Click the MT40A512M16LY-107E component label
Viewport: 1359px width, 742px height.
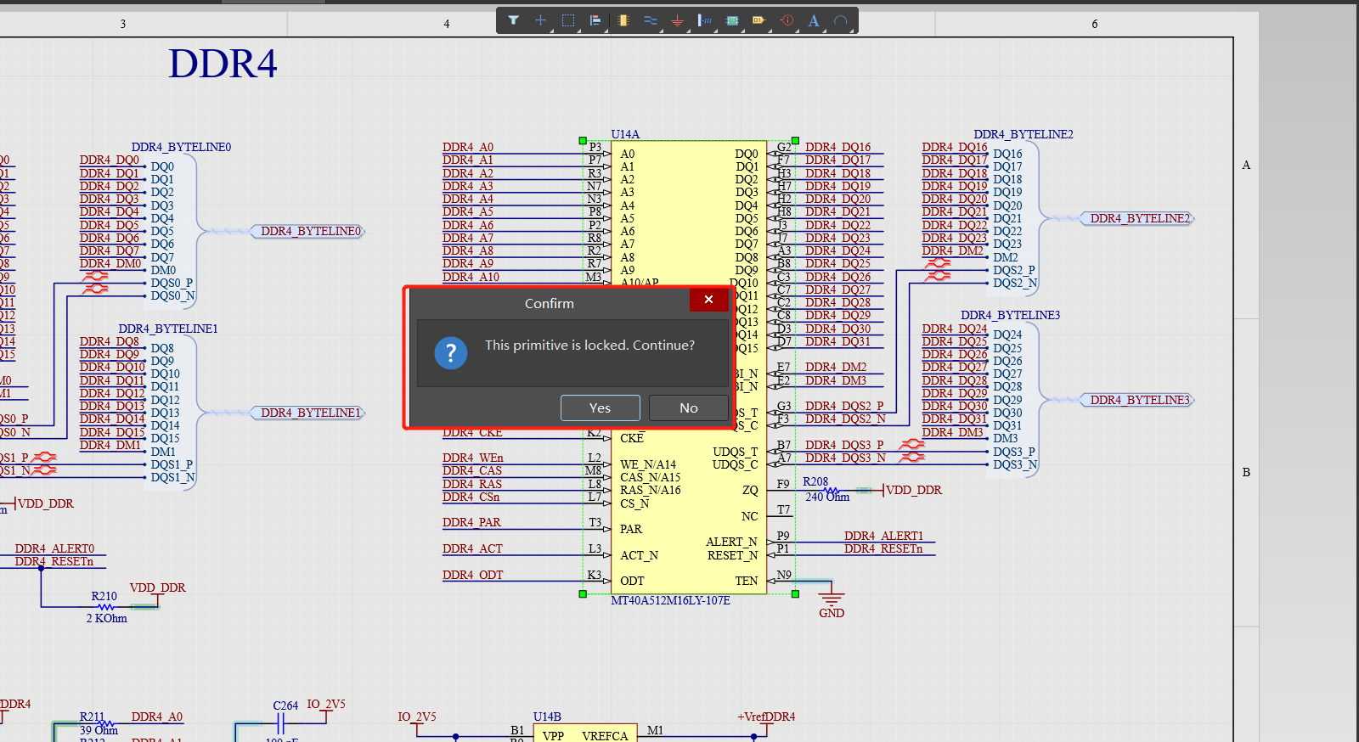[670, 600]
